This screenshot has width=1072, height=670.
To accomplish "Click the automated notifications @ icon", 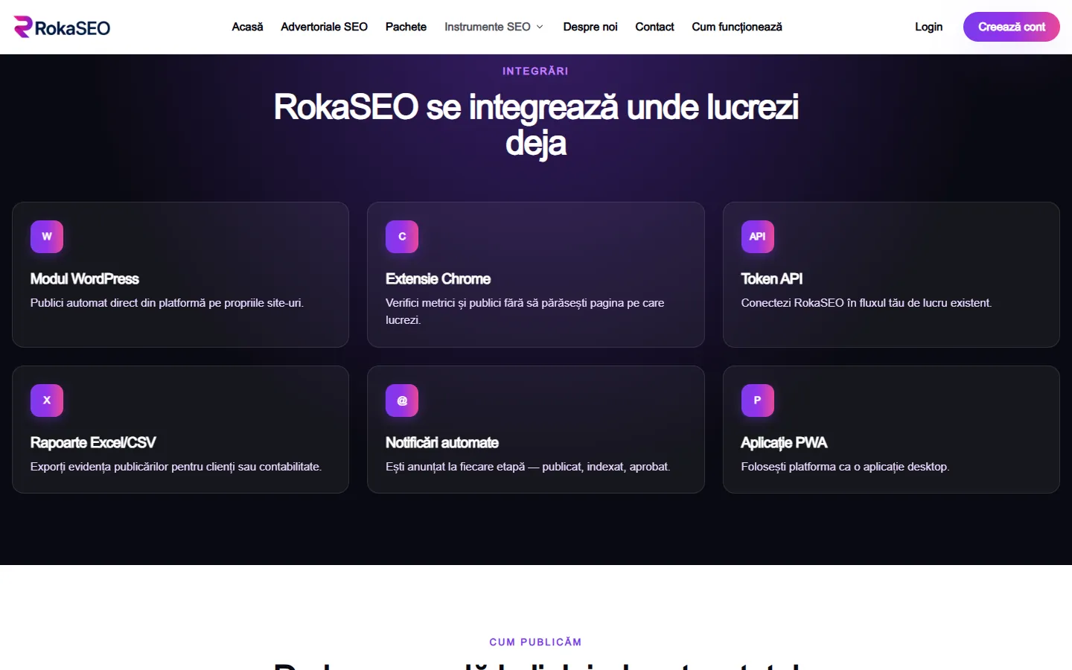I will click(x=402, y=401).
